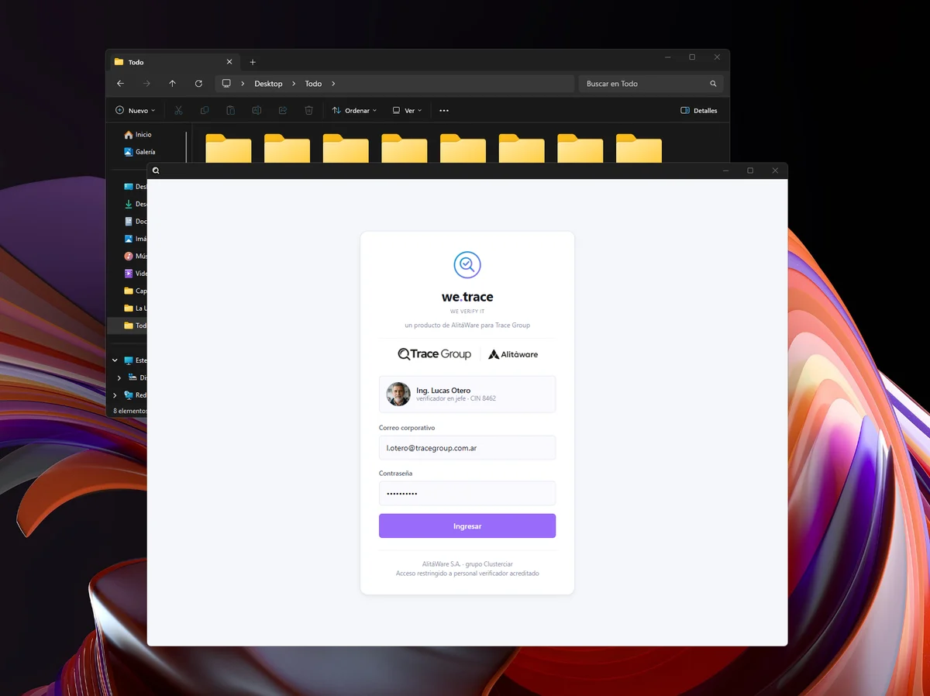Open the sidebar item with the purple video icon
930x696 pixels.
[135, 274]
